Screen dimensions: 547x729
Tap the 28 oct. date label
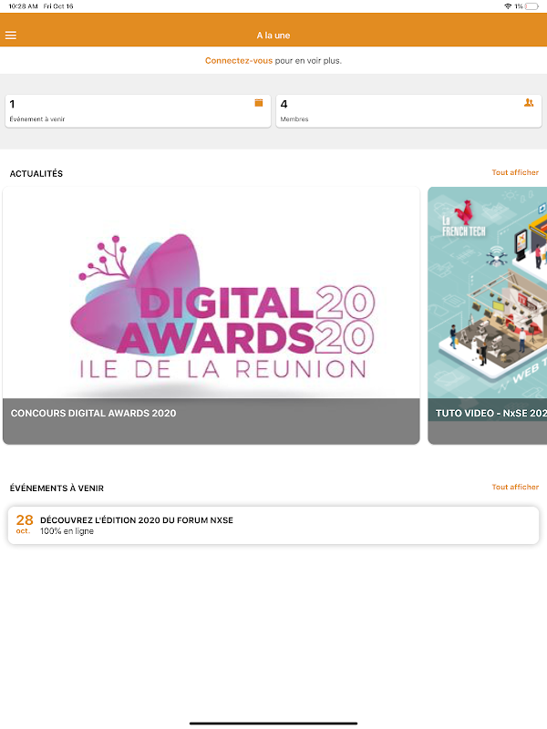pyautogui.click(x=25, y=524)
